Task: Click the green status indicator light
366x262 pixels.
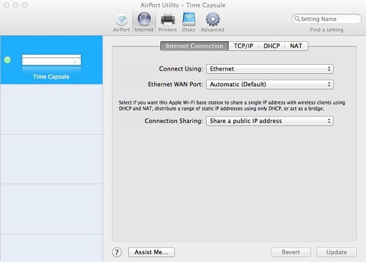Action: (7, 60)
